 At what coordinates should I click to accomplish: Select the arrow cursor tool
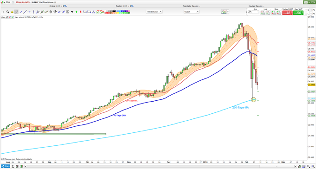3,12
